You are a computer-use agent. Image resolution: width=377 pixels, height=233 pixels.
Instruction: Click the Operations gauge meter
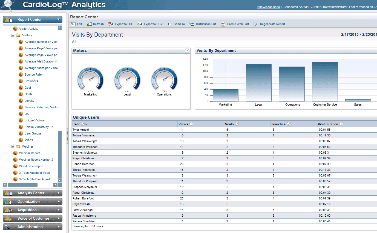point(164,79)
